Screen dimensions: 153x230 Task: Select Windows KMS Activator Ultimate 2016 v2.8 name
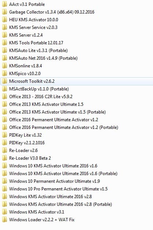point(51,196)
